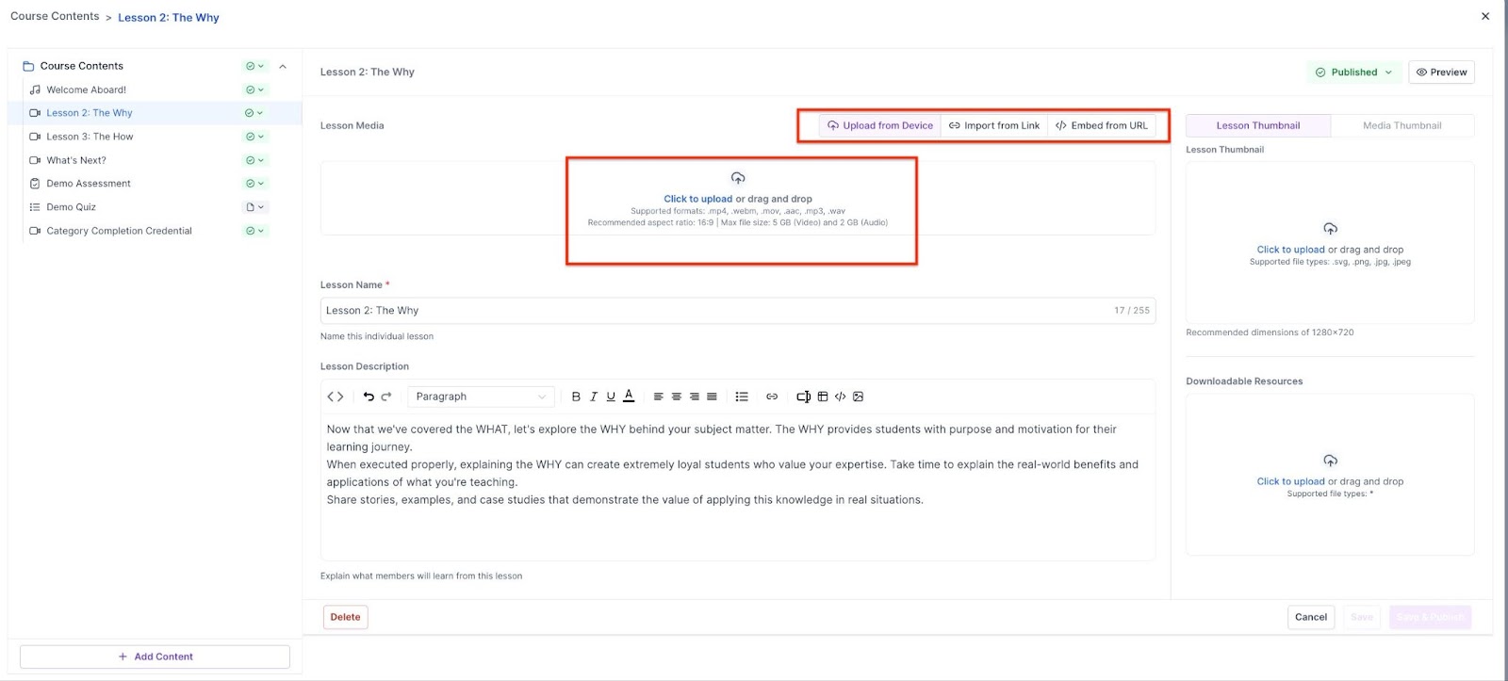Insert a bulleted list
The width and height of the screenshot is (1508, 681).
click(742, 397)
